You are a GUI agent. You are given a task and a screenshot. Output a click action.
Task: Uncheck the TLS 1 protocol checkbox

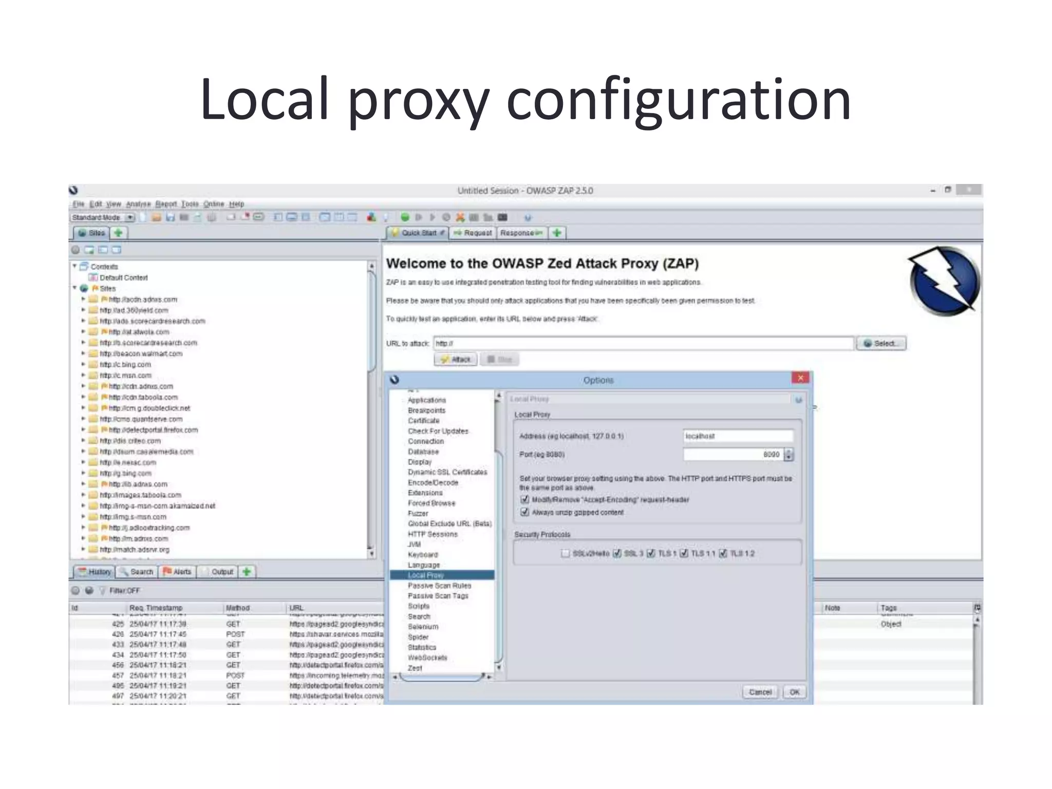click(651, 553)
